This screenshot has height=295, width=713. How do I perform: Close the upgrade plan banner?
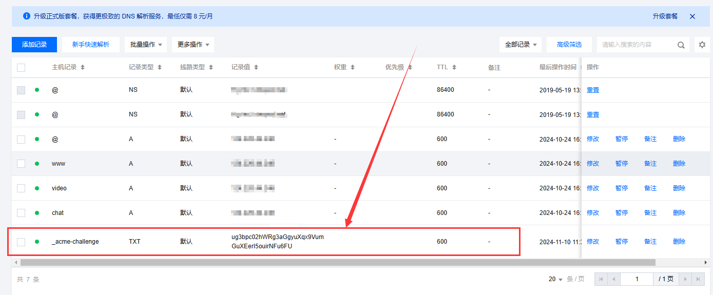point(692,16)
